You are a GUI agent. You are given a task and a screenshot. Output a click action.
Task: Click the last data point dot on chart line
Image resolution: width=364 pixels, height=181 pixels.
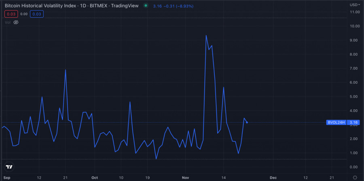247,122
